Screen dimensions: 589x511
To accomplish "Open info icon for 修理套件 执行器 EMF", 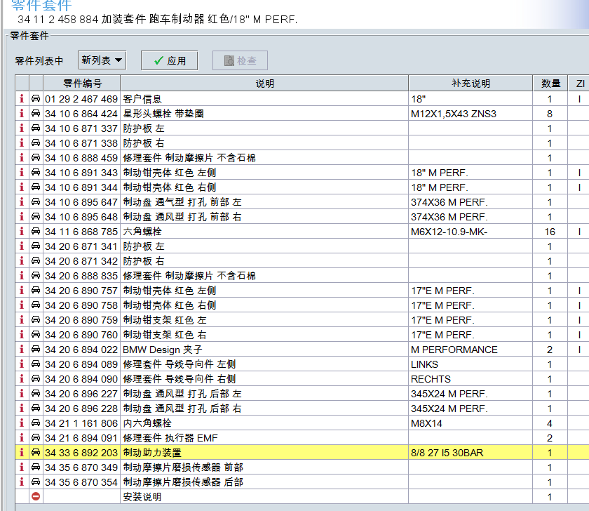I will click(x=22, y=438).
